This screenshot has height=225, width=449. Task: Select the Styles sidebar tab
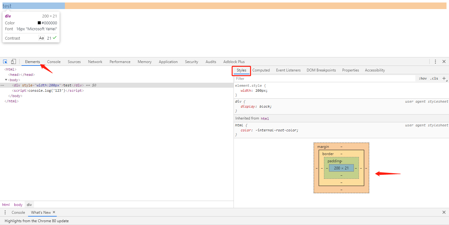(x=241, y=70)
